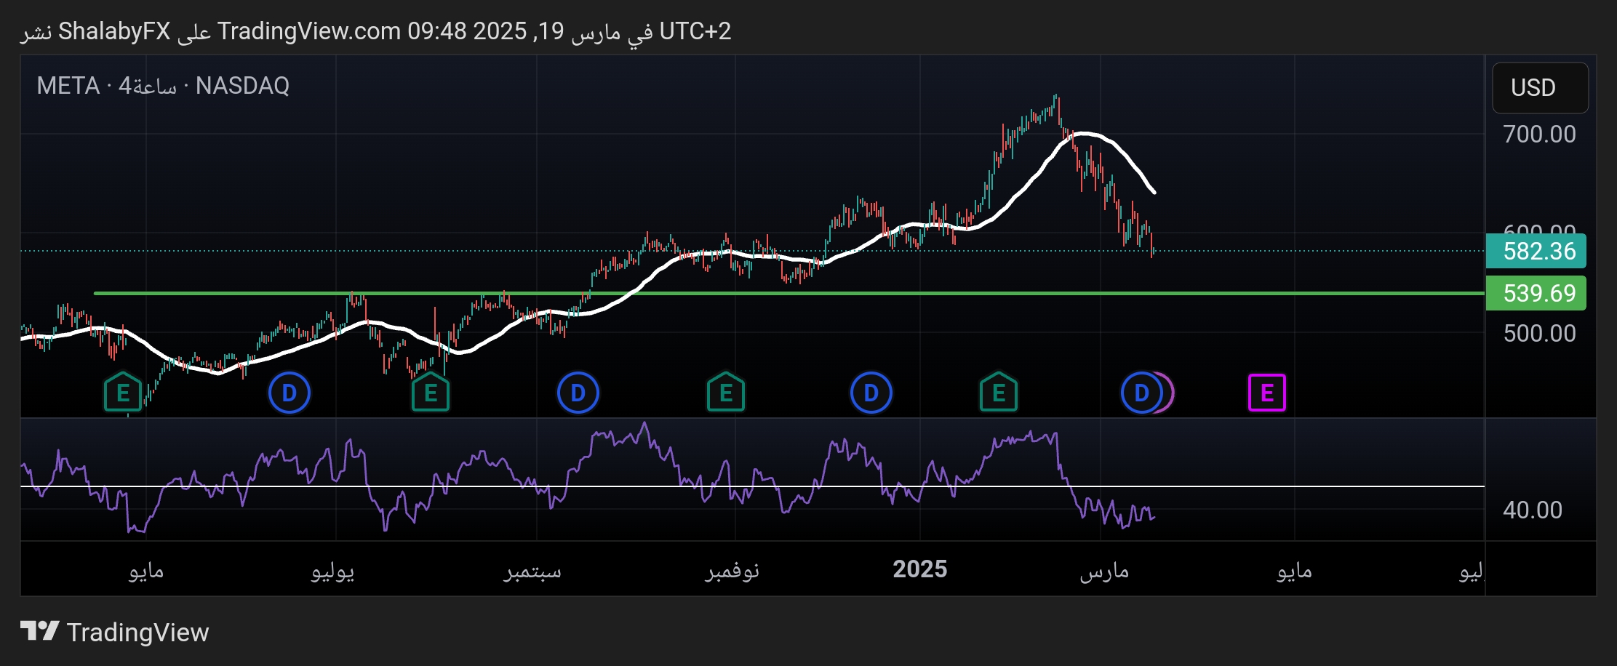This screenshot has width=1617, height=666.
Task: Click the نوفمبر time axis label
Action: coord(732,571)
